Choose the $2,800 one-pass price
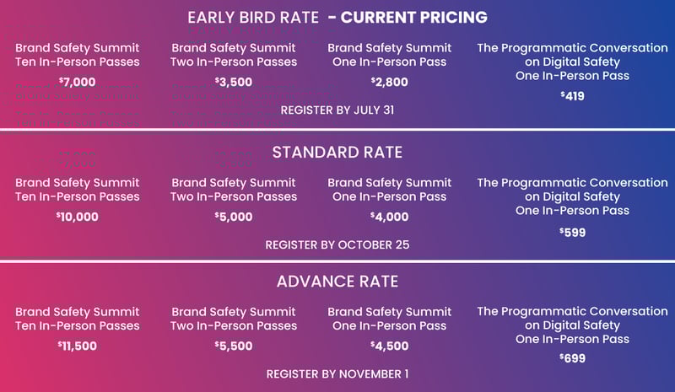Screen dimensions: 675x392 [389, 82]
